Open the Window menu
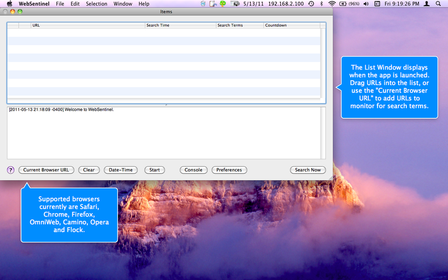Screen dimensions: 448x280 tap(123, 4)
